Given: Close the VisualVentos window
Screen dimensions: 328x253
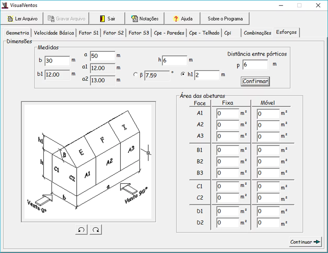Looking at the screenshot, I should point(318,5).
